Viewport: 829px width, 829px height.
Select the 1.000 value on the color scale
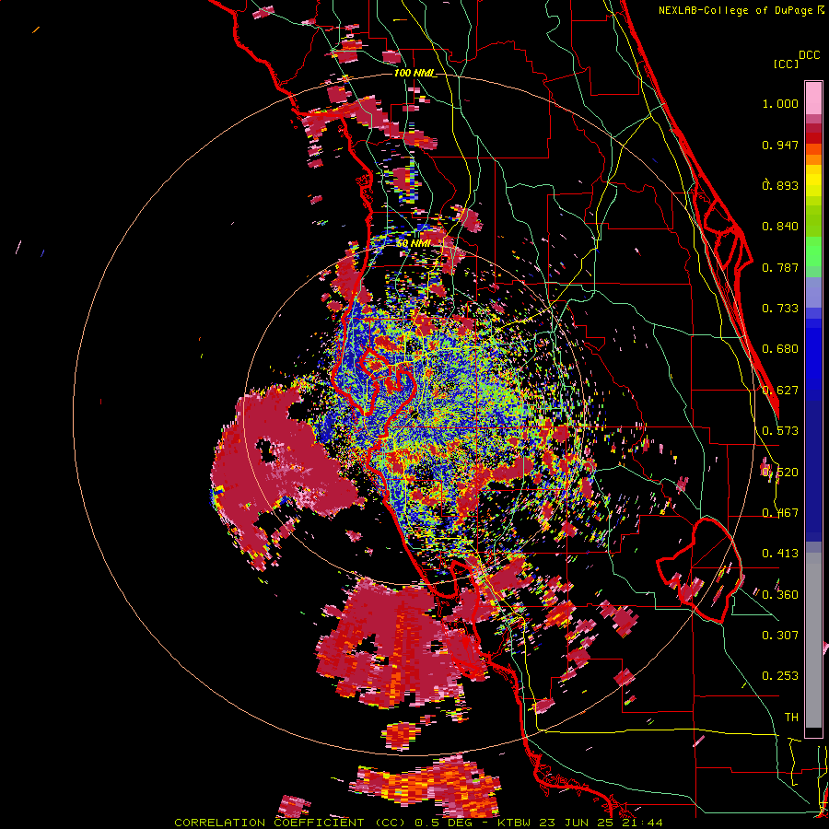pyautogui.click(x=780, y=103)
